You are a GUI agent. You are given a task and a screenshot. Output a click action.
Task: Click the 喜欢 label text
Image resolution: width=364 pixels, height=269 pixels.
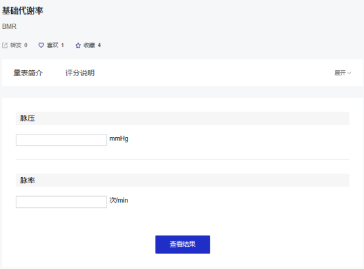click(53, 45)
